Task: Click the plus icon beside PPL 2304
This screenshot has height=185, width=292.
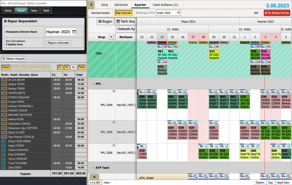Action: [x=114, y=91]
